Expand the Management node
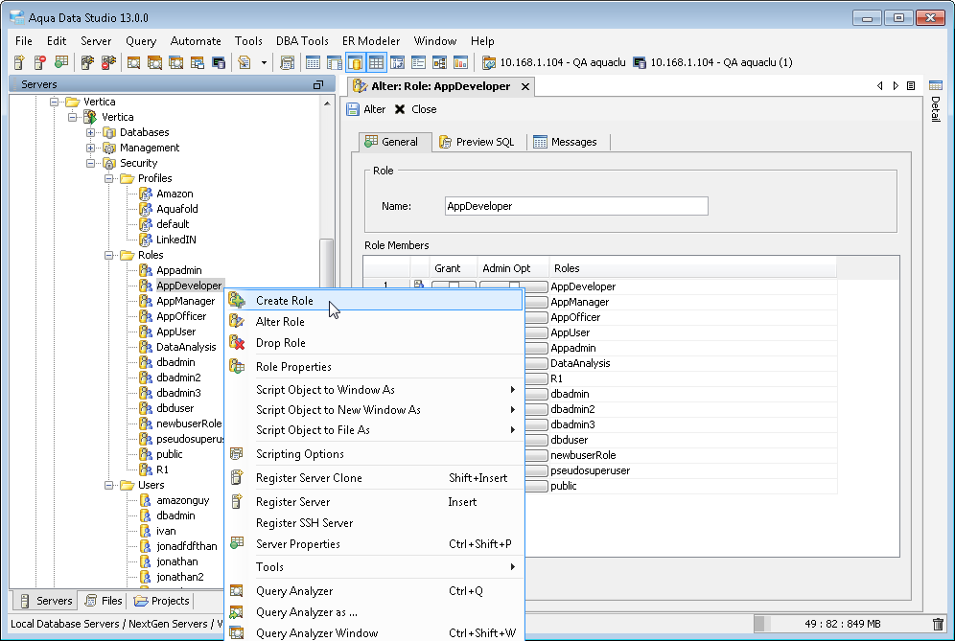 click(x=90, y=148)
